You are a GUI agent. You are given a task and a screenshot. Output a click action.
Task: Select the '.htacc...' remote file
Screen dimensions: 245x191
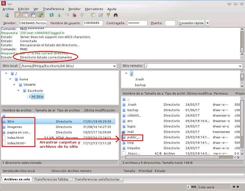click(181, 154)
